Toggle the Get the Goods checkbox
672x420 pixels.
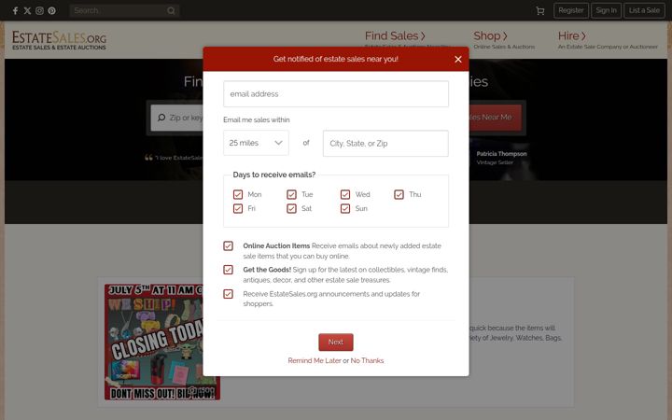[x=228, y=270]
